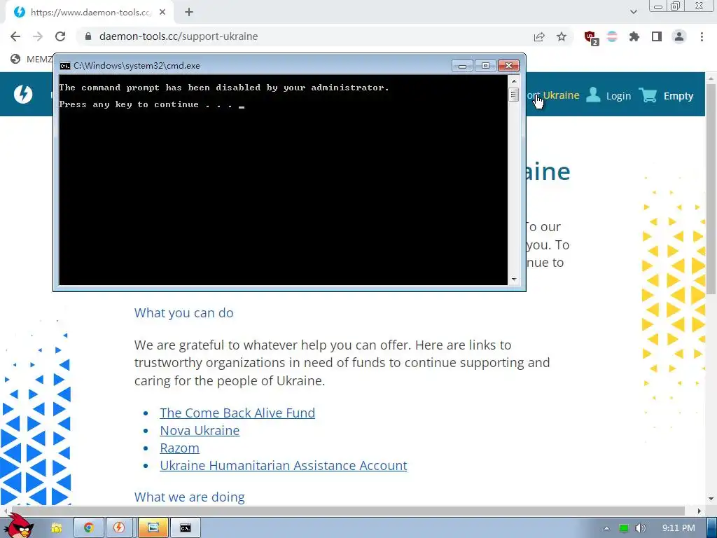The width and height of the screenshot is (717, 538).
Task: Maximize the cmd.exe window
Action: (x=485, y=66)
